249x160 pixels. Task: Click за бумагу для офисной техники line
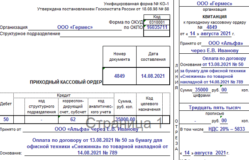[x=213, y=71]
